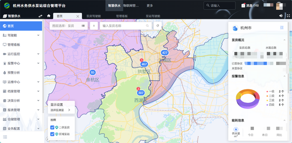The image size is (292, 143).
Task: Click the sidebar collapse menu icon at bottom
Action: [5, 137]
